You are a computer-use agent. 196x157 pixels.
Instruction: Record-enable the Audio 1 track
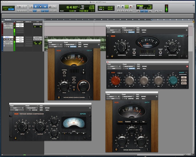click(5, 39)
